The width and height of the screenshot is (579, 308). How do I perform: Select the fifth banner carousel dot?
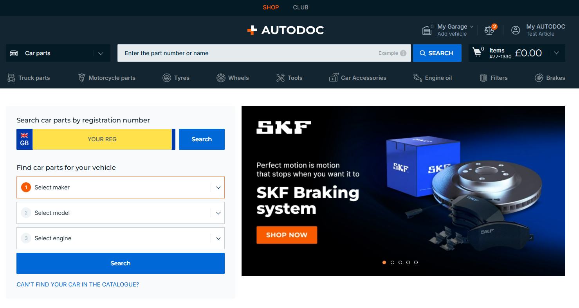pyautogui.click(x=416, y=262)
